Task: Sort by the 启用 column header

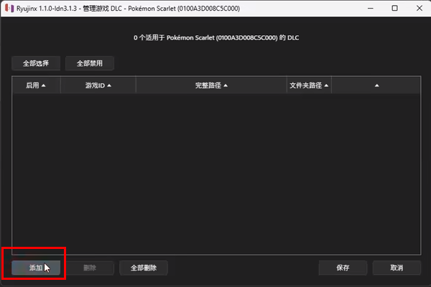Action: tap(36, 85)
